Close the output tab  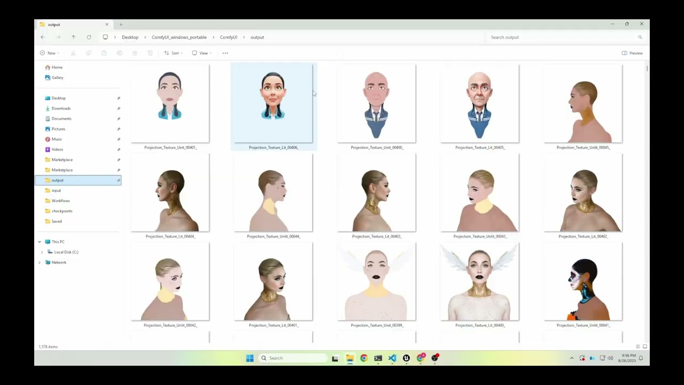[106, 25]
